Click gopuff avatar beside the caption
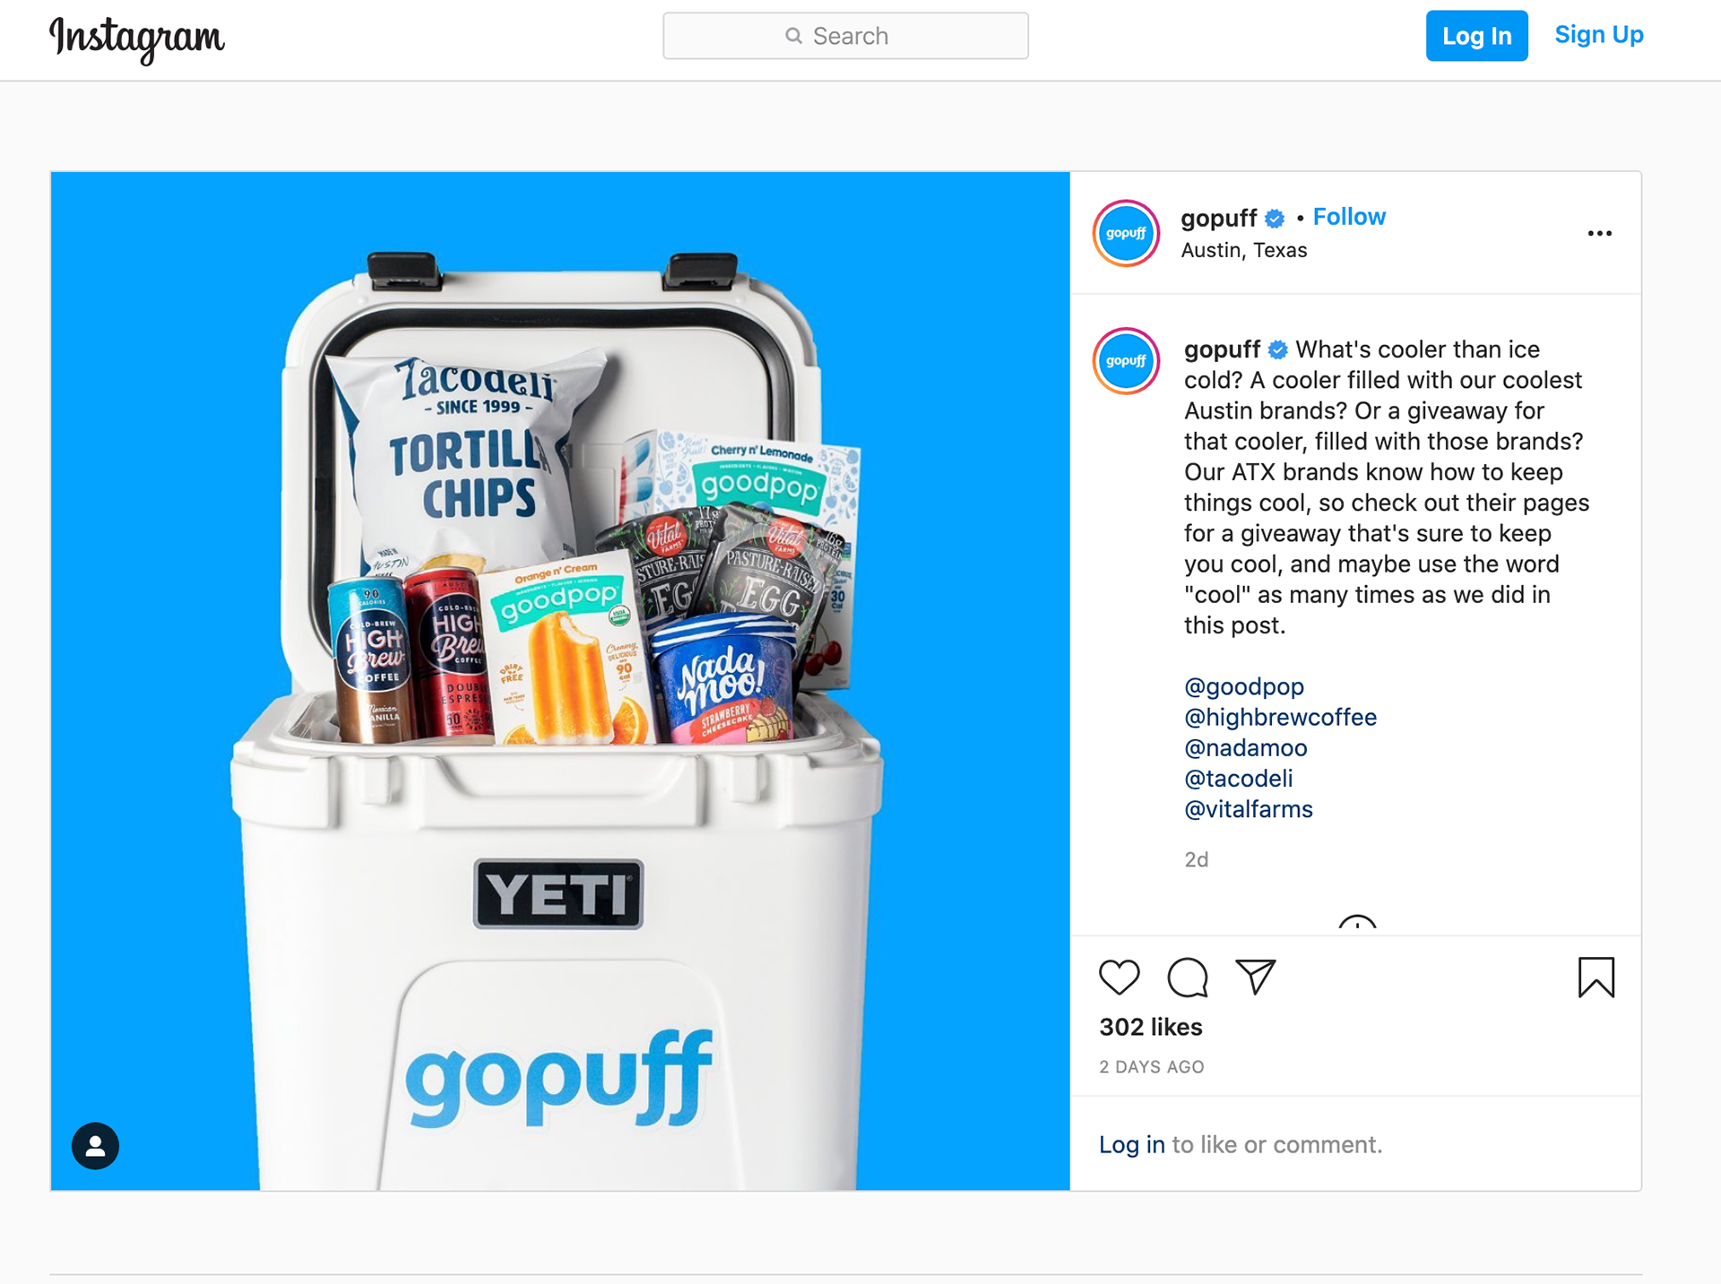 pos(1126,361)
